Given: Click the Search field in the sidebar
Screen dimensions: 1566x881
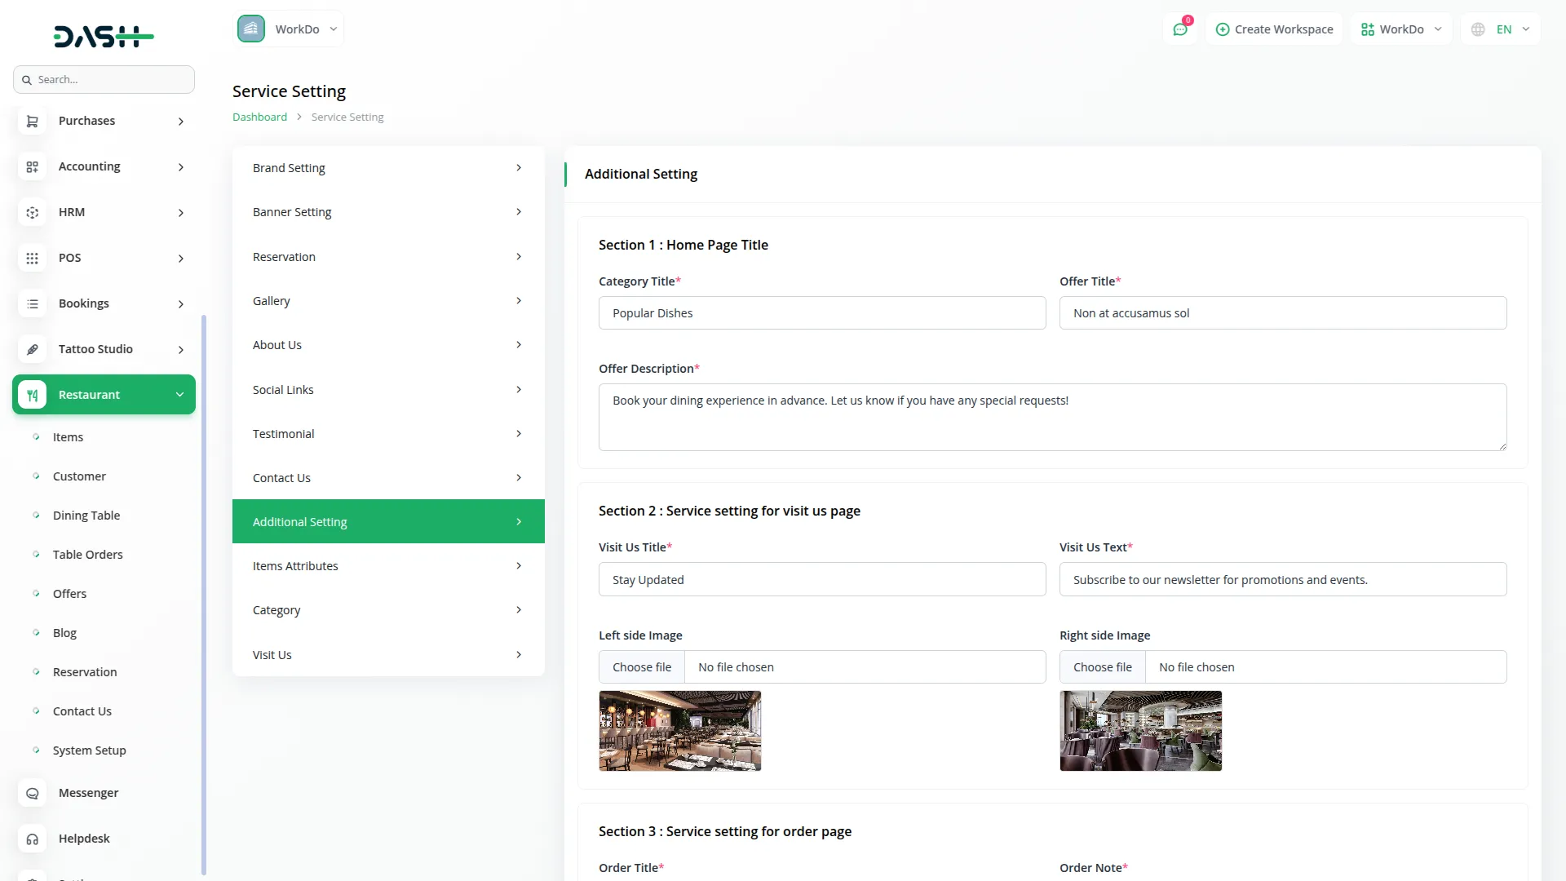Looking at the screenshot, I should (104, 79).
